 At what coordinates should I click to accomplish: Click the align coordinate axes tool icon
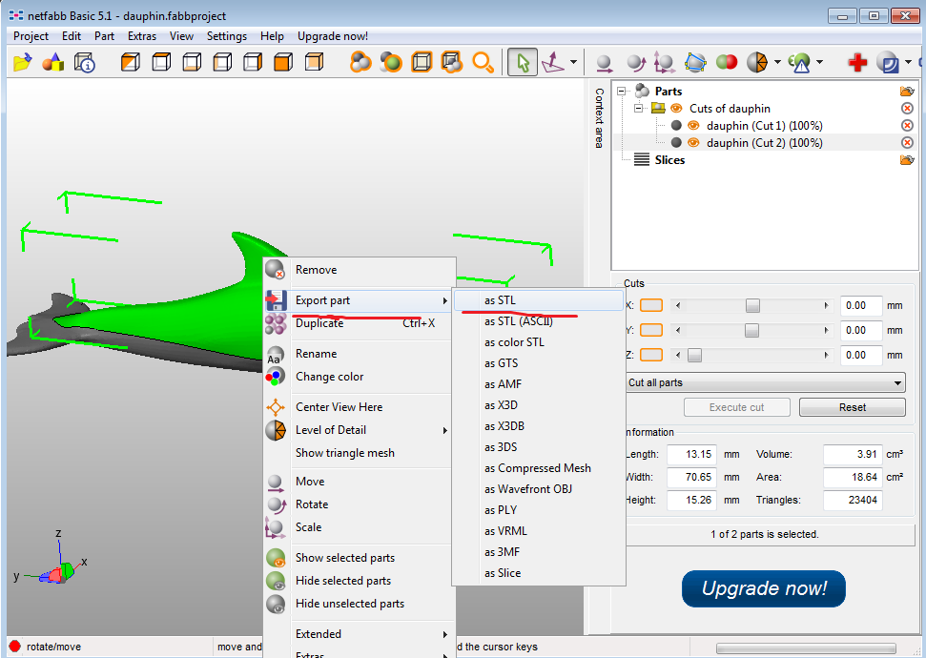click(x=553, y=62)
